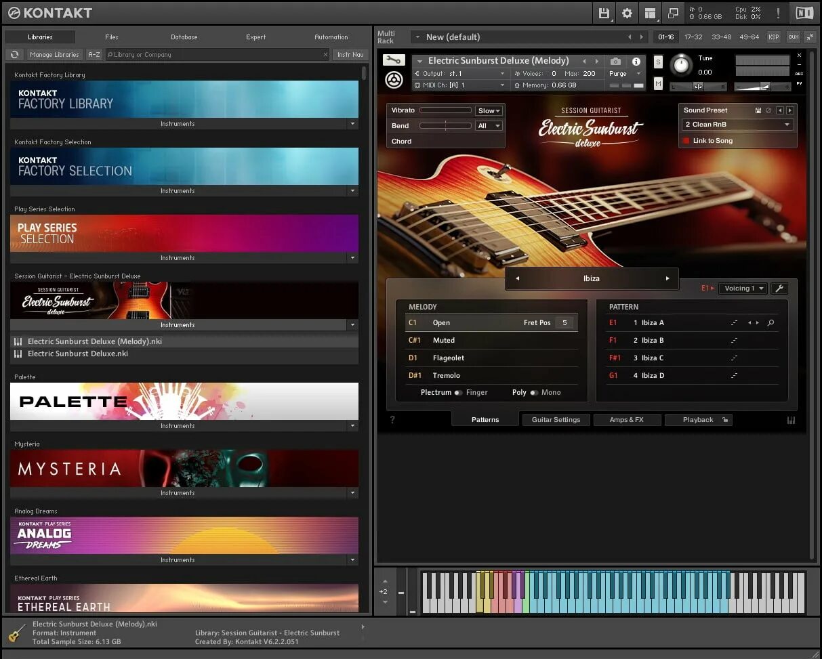Image resolution: width=822 pixels, height=659 pixels.
Task: Switch to the Guitar Settings tab
Action: (556, 420)
